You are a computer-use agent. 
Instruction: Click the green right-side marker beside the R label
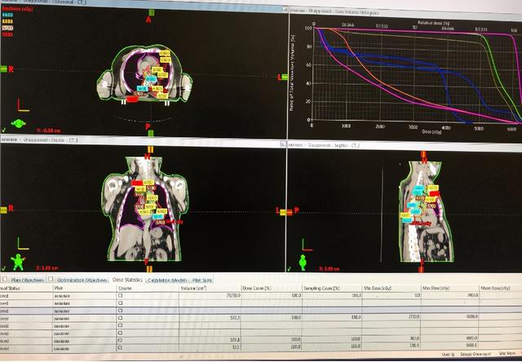(4, 69)
